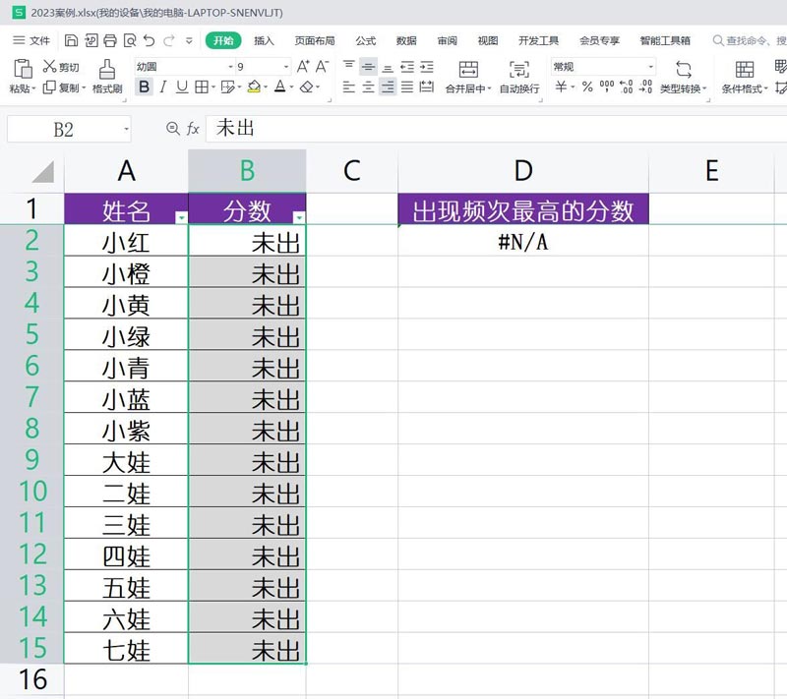Click the percent style icon
Viewport: 787px width, 699px height.
click(587, 87)
